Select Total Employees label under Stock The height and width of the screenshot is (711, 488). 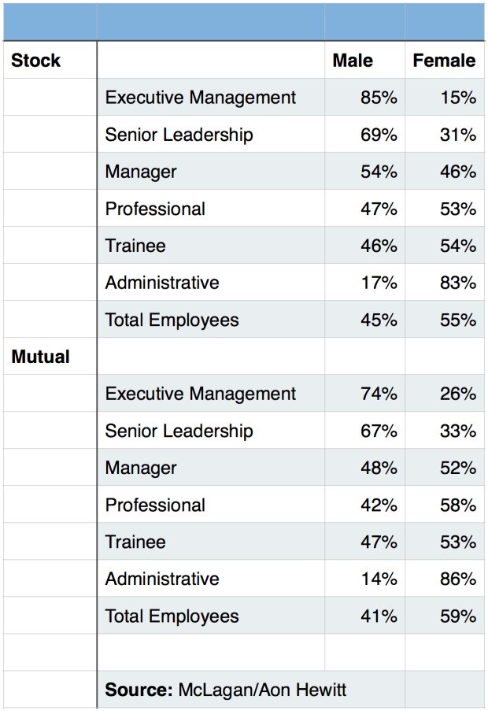172,320
